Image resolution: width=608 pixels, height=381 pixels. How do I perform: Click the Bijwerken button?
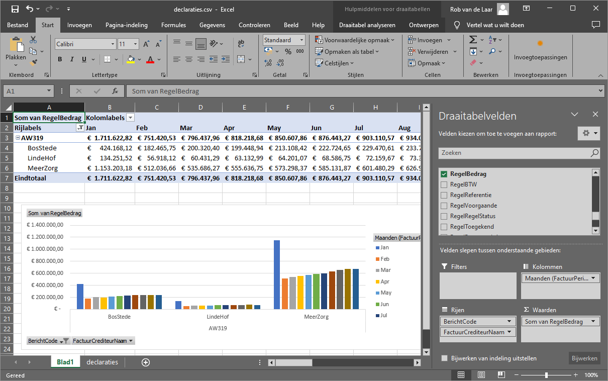pyautogui.click(x=585, y=358)
